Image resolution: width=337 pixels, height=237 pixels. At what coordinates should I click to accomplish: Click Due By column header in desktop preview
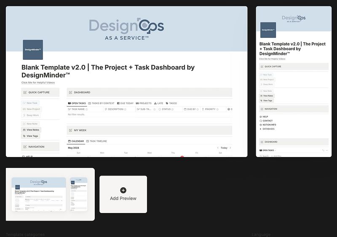tap(191, 109)
